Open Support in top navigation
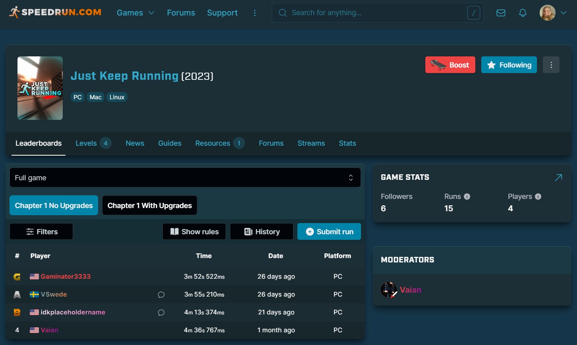 [x=222, y=13]
